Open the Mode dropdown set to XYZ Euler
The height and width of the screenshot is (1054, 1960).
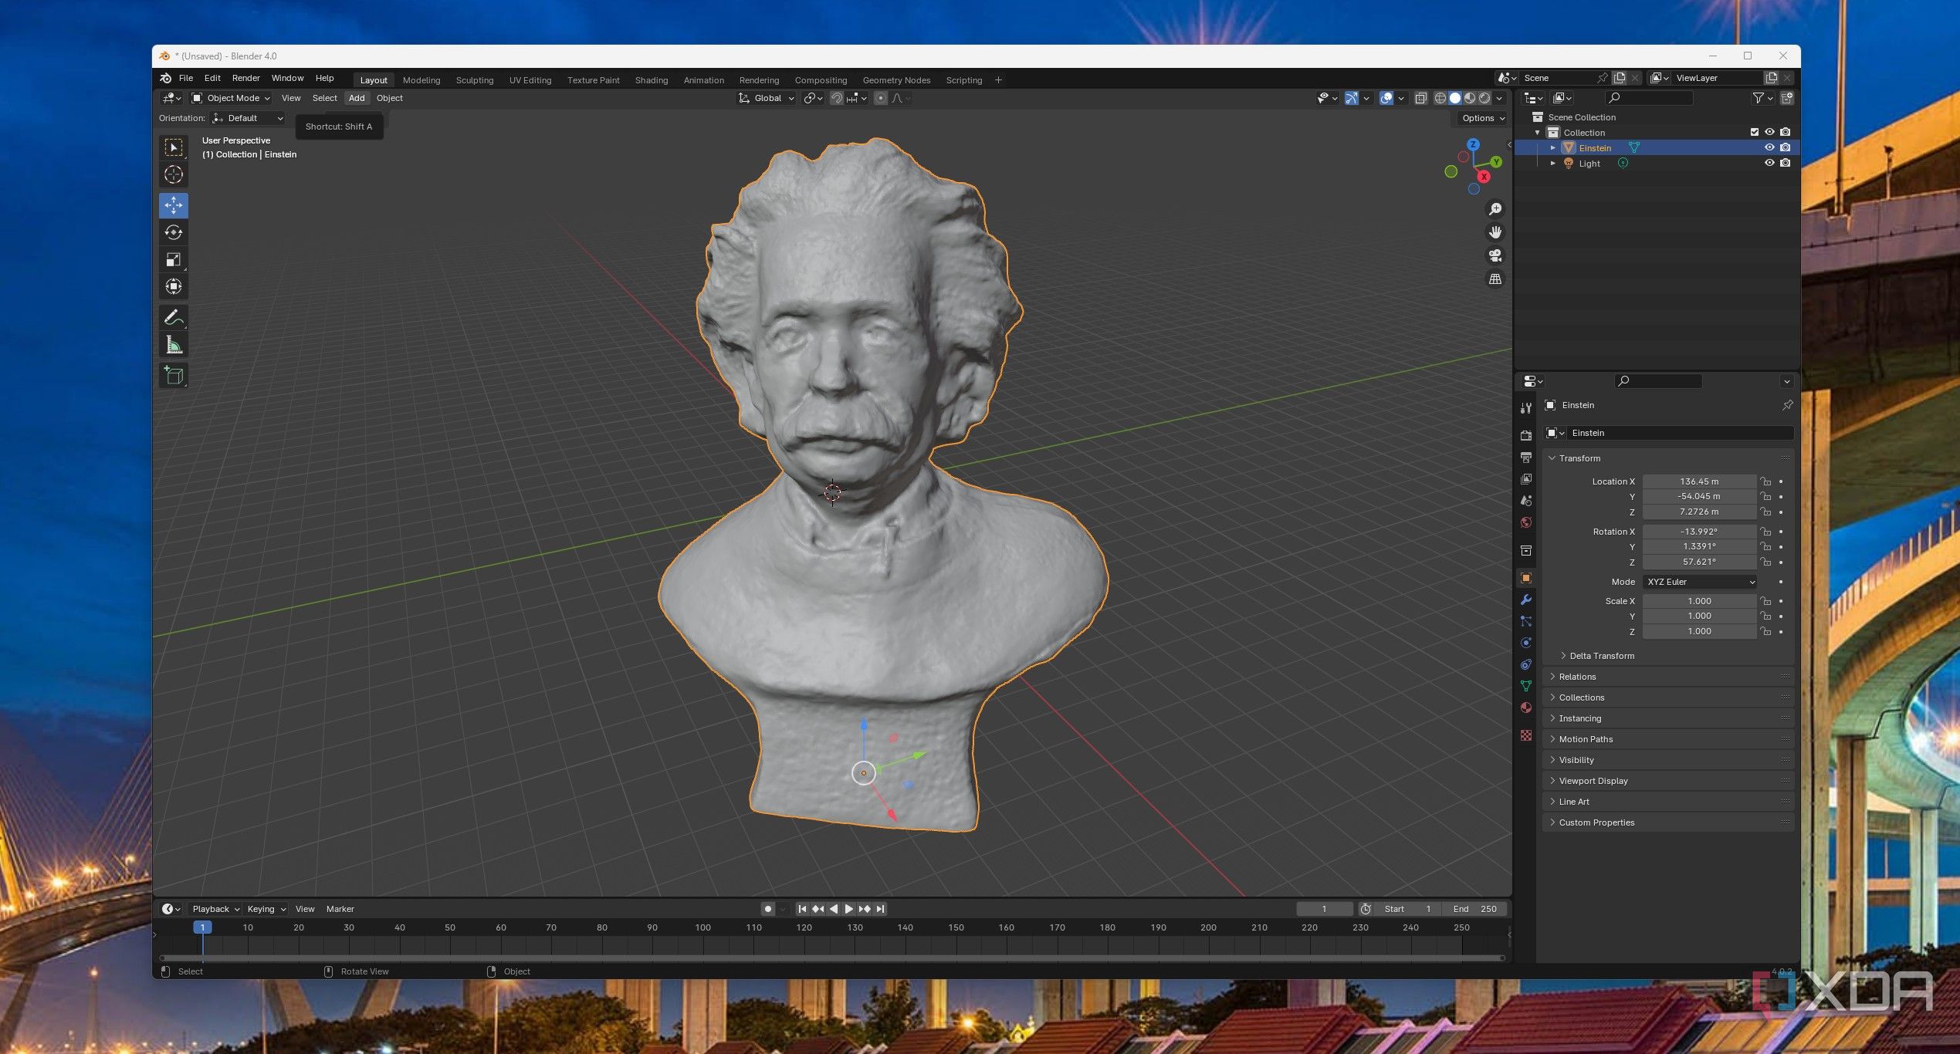coord(1698,582)
